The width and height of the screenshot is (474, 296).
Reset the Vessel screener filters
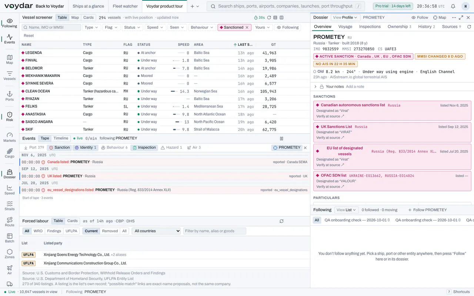point(29,36)
